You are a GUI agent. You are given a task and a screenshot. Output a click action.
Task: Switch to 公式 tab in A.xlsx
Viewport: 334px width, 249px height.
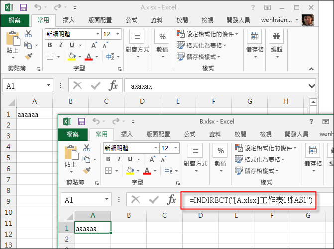point(131,20)
